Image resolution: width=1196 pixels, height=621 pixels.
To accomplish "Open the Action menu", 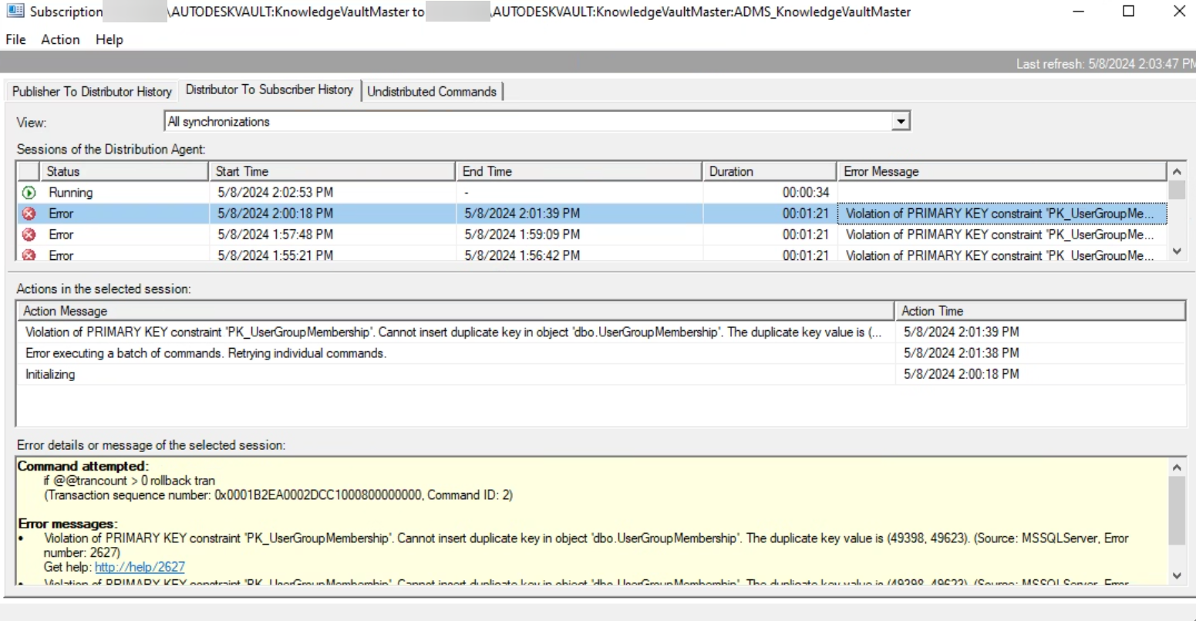I will click(59, 39).
